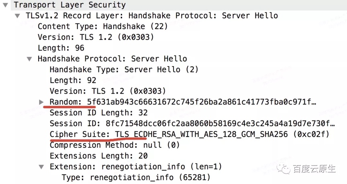This screenshot has width=347, height=184.
Task: Collapse the Transport Layer Security section
Action: click(6, 5)
